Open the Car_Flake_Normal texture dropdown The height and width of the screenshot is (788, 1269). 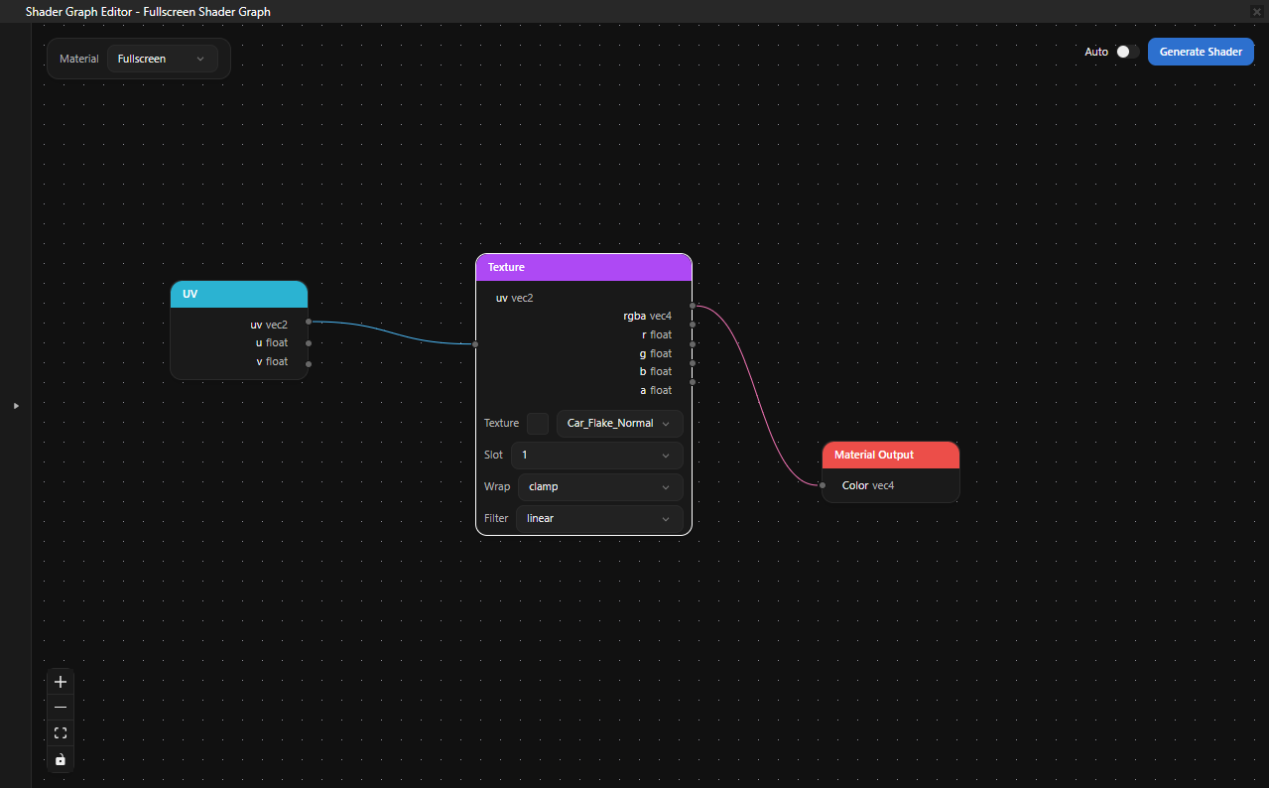tap(619, 423)
